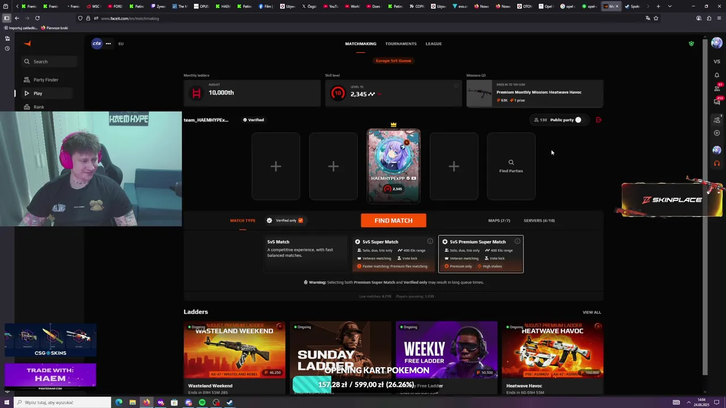Click the red leave party icon
Image resolution: width=726 pixels, height=408 pixels.
(x=598, y=120)
